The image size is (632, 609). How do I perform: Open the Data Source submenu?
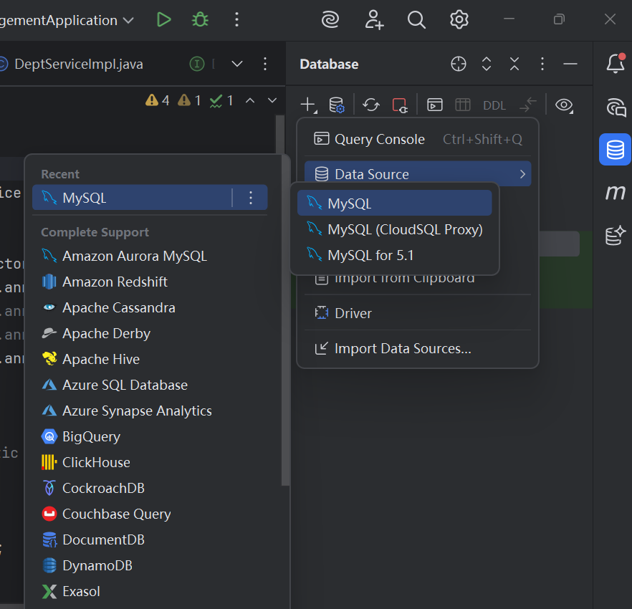(x=418, y=174)
